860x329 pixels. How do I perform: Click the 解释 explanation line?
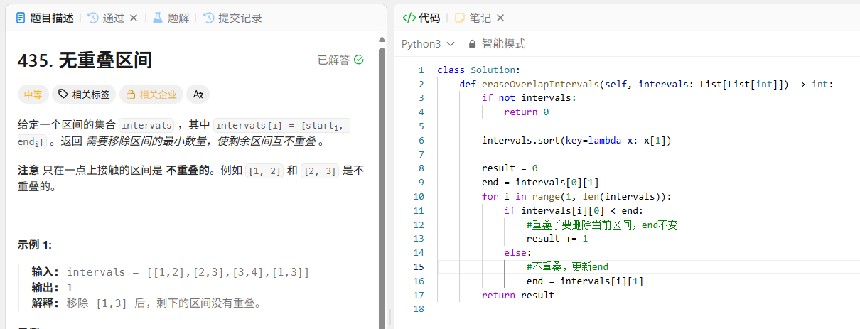147,303
